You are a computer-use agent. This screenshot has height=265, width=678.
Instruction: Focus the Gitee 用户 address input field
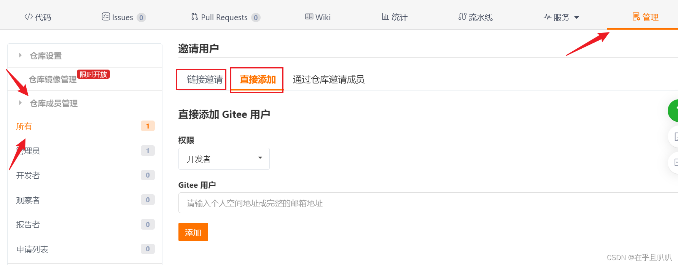(x=428, y=203)
